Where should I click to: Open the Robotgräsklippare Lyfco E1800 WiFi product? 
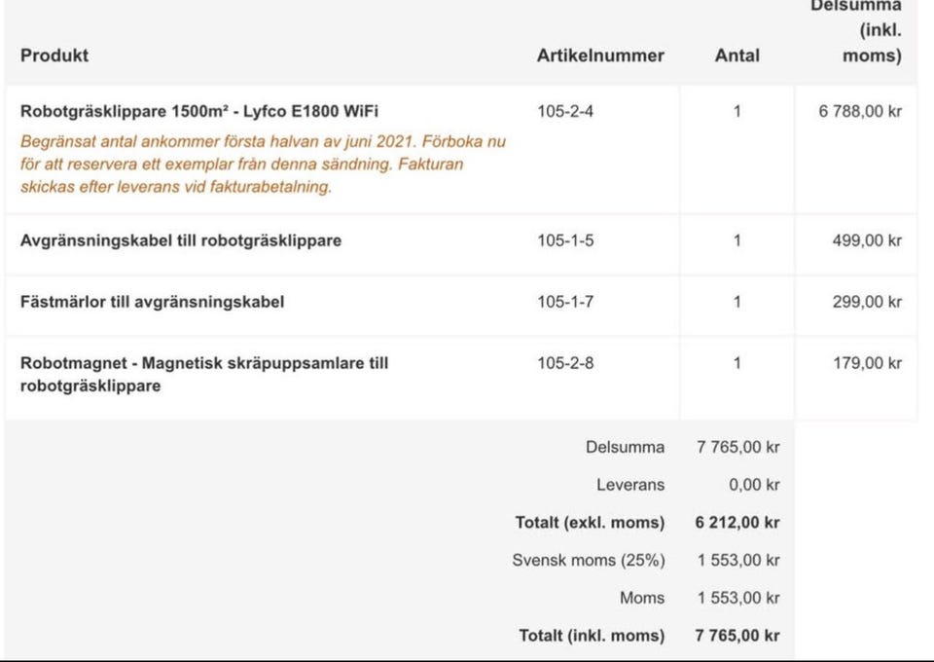click(198, 111)
